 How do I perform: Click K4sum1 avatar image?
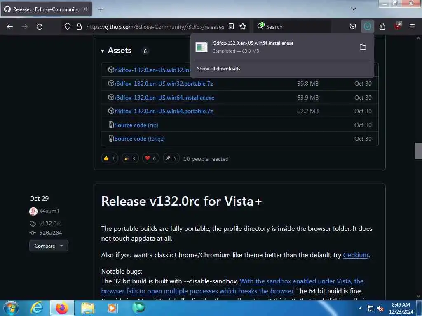click(33, 211)
